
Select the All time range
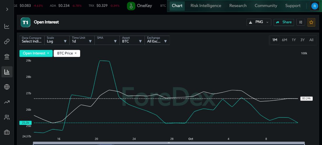[311, 40]
